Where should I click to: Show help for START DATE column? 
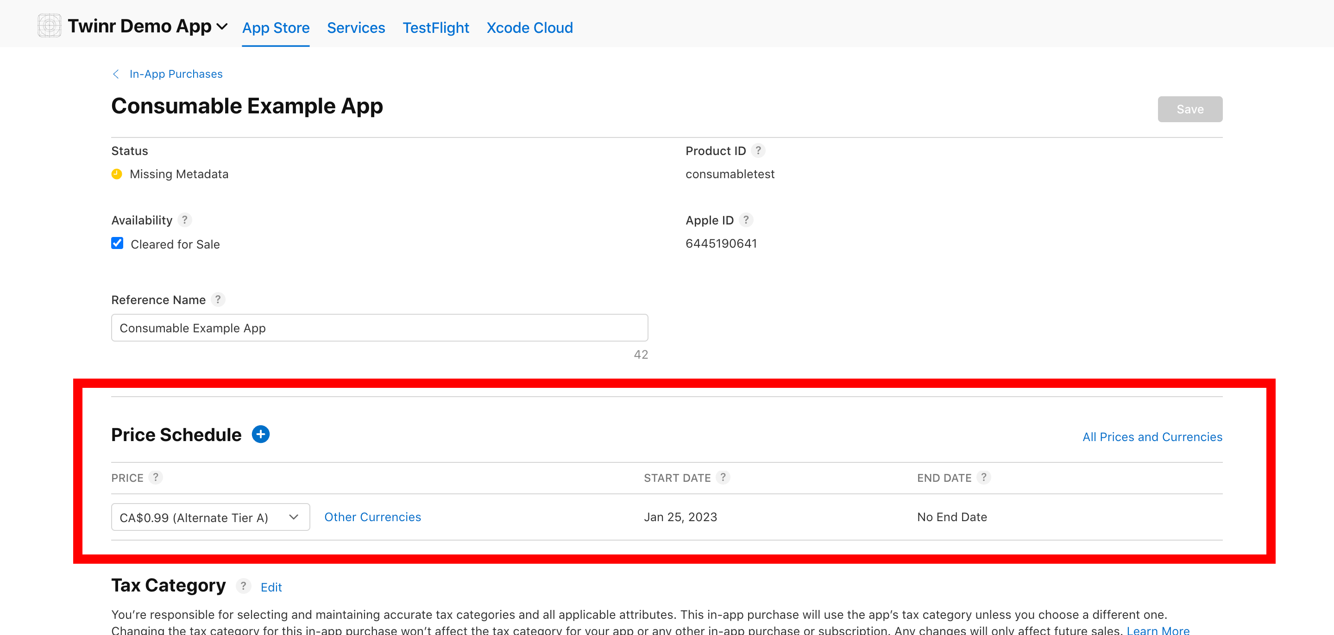point(723,477)
